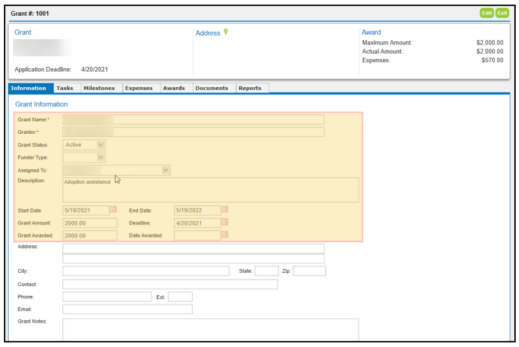The image size is (519, 347).
Task: Open the Documents tab
Action: click(214, 88)
